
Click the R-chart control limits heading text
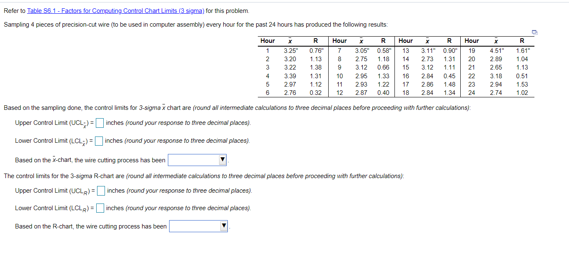click(x=125, y=176)
